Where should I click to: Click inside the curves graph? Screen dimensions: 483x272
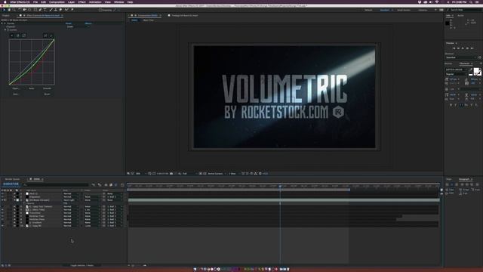point(32,62)
